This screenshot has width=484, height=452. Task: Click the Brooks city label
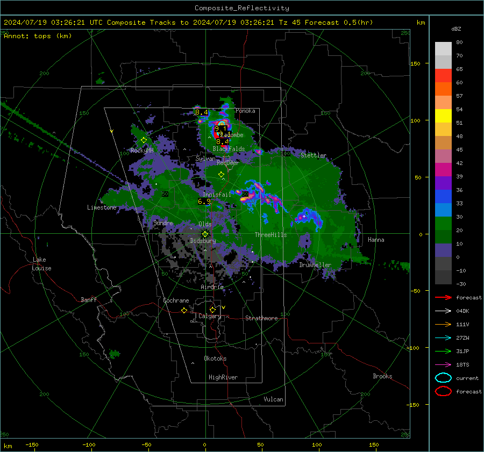pyautogui.click(x=382, y=376)
